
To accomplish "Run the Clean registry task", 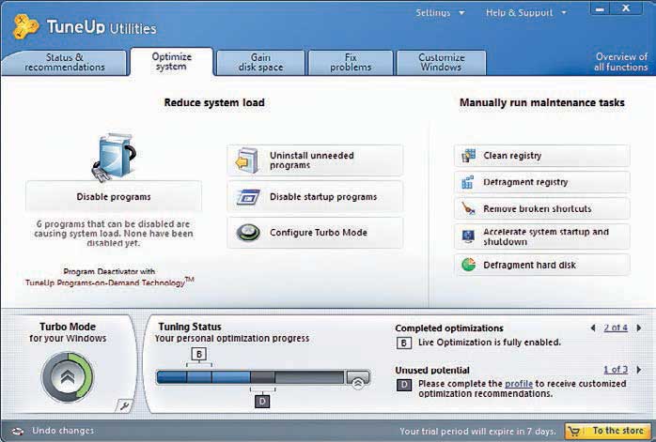I will pyautogui.click(x=541, y=156).
